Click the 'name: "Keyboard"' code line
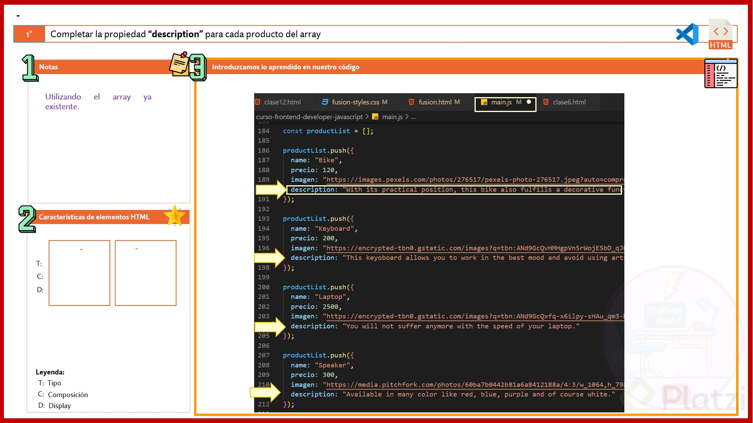Screen dimensions: 753x423 324,229
